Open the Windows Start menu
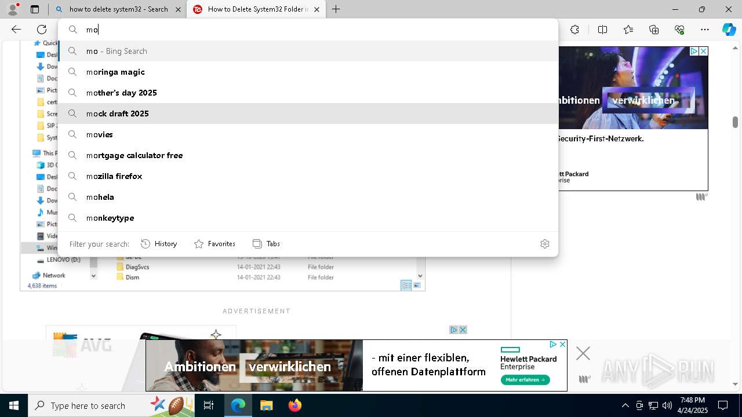Screen dimensions: 742x417 pyautogui.click(x=14, y=405)
